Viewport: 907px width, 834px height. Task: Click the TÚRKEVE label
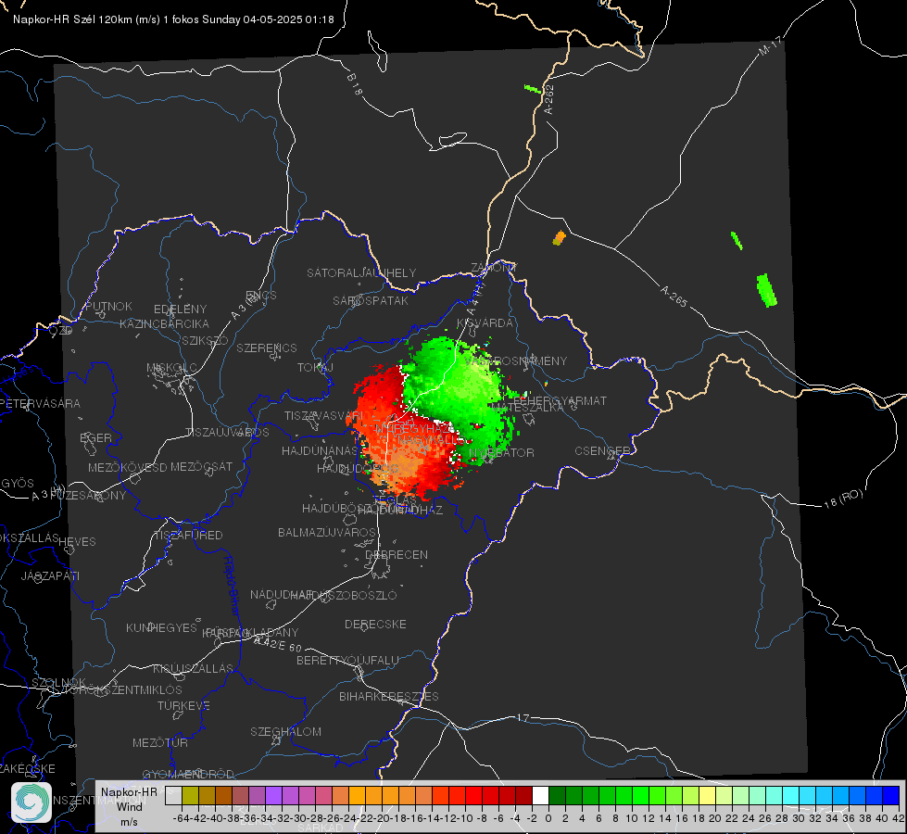coord(183,705)
